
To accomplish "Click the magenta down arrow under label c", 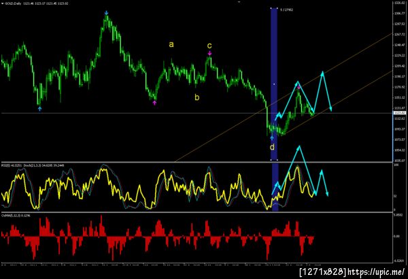I will [x=209, y=53].
